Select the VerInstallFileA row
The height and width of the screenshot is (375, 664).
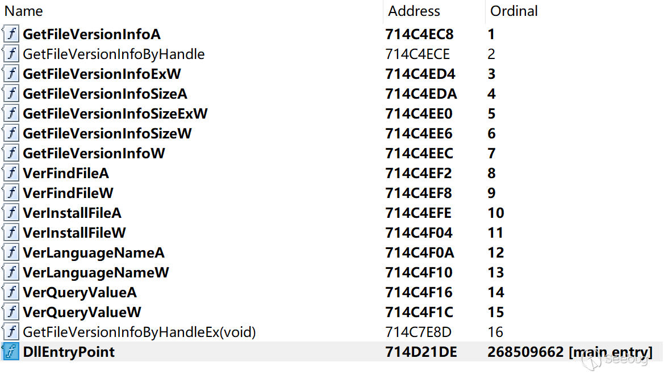point(332,213)
